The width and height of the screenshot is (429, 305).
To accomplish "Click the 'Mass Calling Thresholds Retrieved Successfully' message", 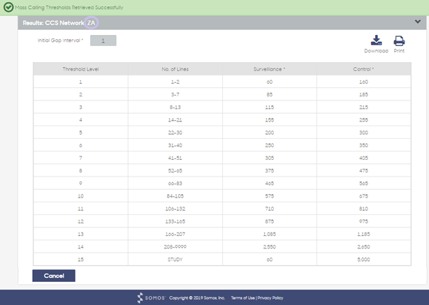I will click(x=69, y=8).
